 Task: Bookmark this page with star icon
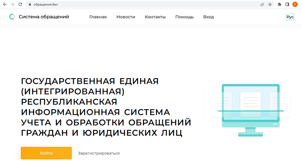[x=270, y=4]
